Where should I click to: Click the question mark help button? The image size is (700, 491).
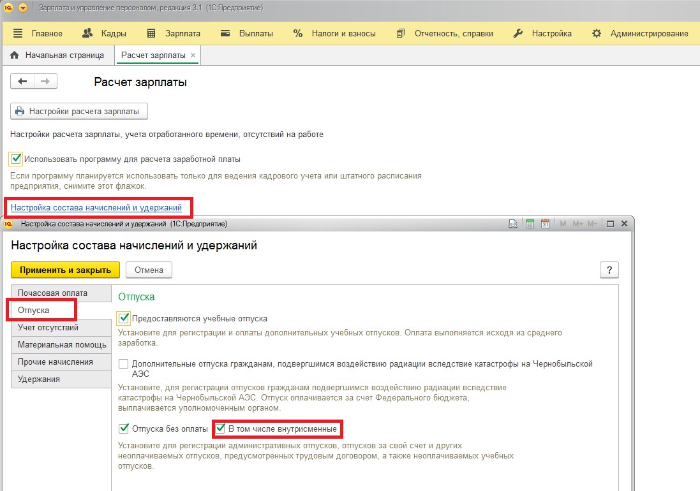click(609, 270)
